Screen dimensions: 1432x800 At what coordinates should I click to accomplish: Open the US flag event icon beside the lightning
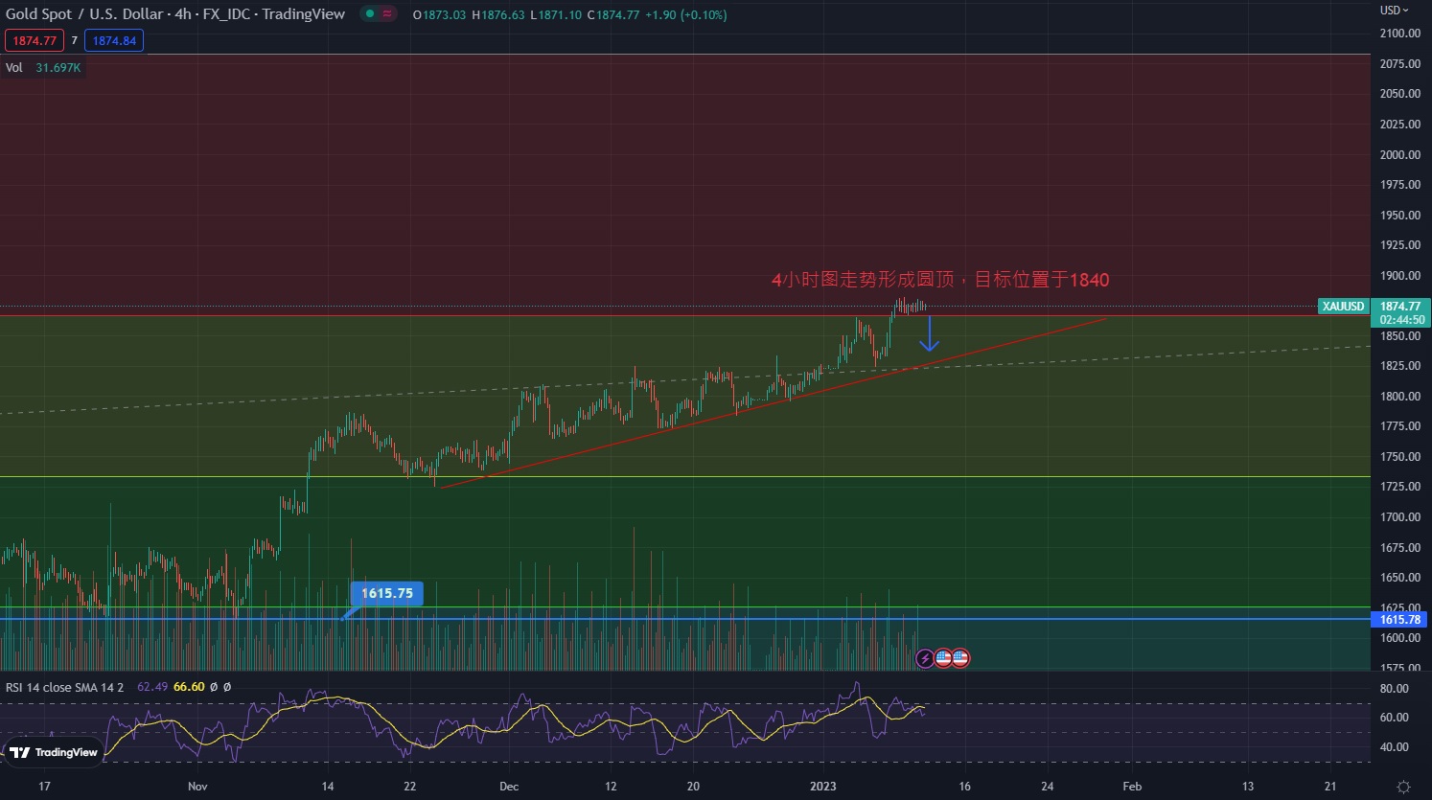[x=943, y=658]
